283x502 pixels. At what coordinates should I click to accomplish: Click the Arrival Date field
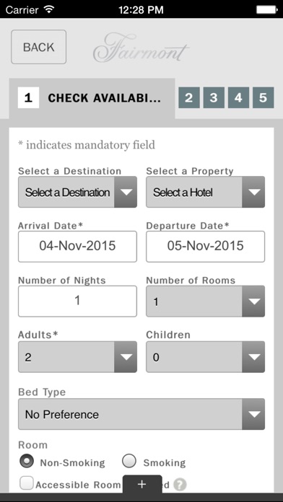(x=77, y=246)
